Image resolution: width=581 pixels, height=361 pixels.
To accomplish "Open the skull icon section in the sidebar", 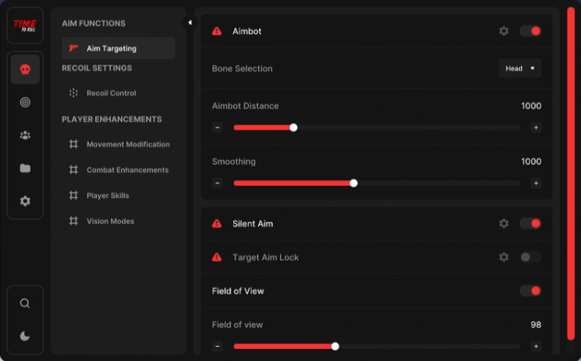I will [x=25, y=69].
